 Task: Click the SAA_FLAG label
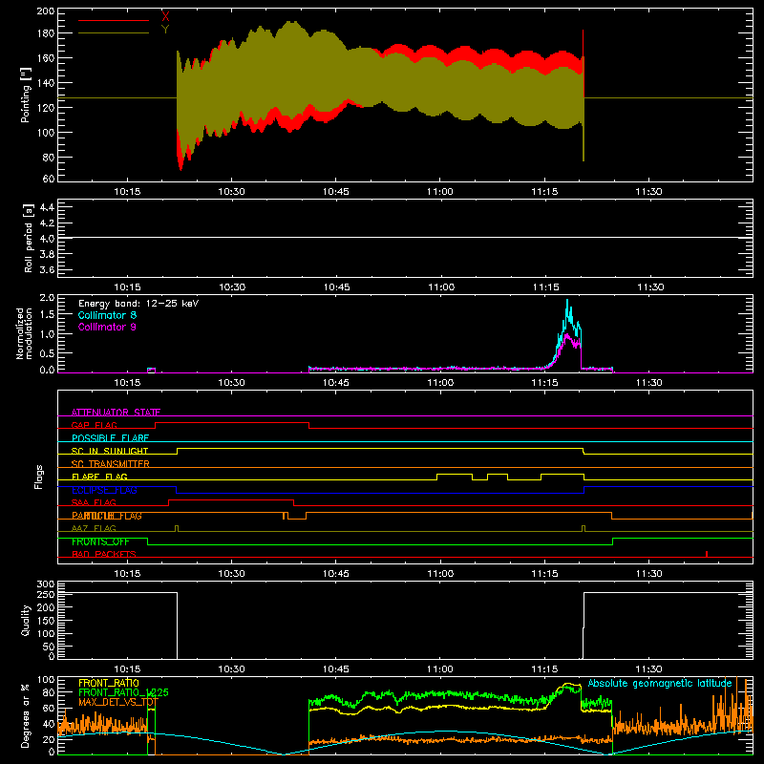pos(94,502)
